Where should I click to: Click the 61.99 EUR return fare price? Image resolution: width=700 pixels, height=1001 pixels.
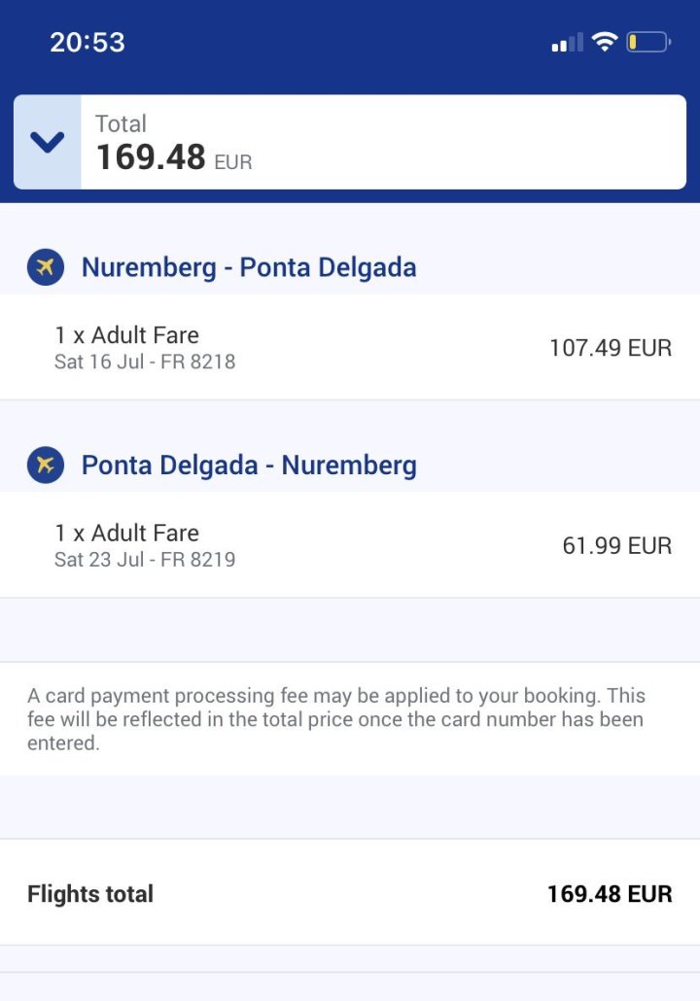[x=616, y=546]
